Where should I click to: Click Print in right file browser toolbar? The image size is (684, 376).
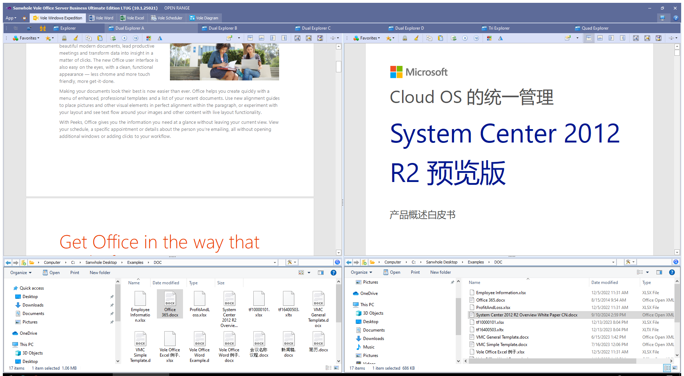(x=415, y=272)
